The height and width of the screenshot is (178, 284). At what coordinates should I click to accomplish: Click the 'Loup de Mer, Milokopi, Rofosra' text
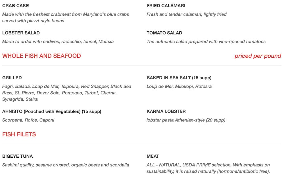point(179,86)
